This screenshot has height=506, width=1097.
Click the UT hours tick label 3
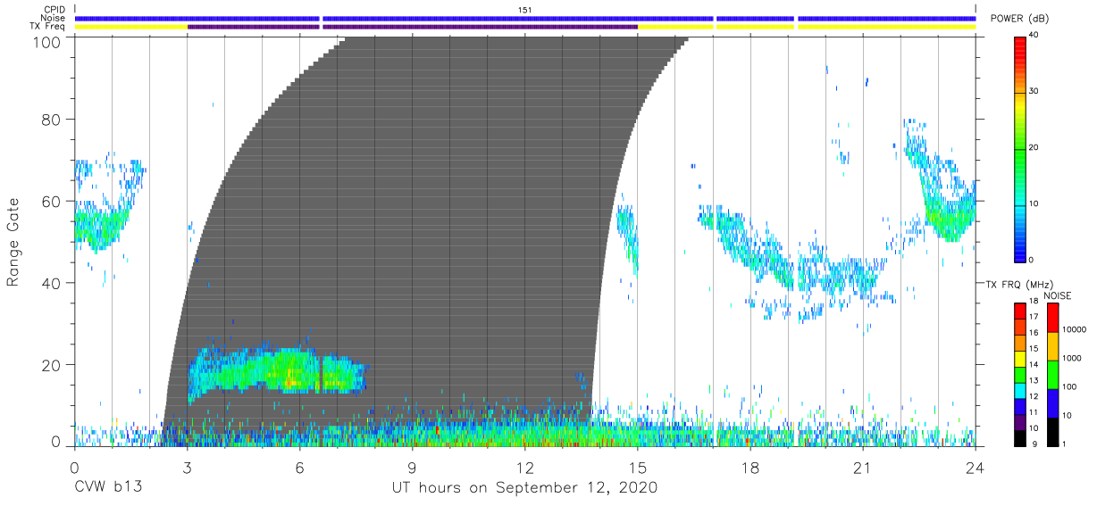[x=187, y=467]
